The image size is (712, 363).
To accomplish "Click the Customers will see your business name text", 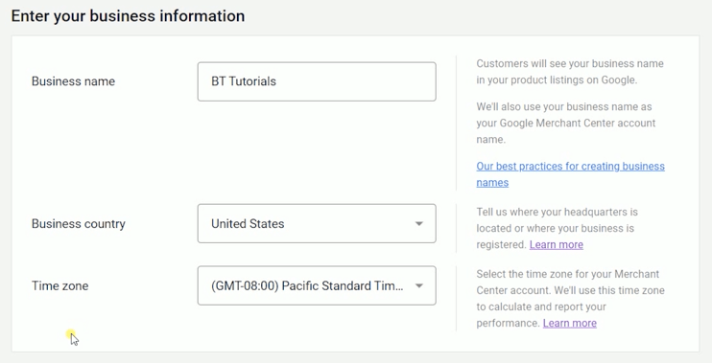I will (570, 72).
